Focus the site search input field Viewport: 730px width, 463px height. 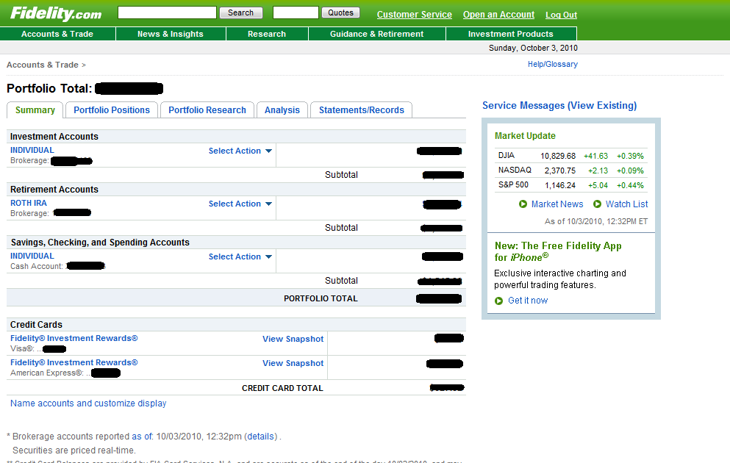[x=167, y=12]
